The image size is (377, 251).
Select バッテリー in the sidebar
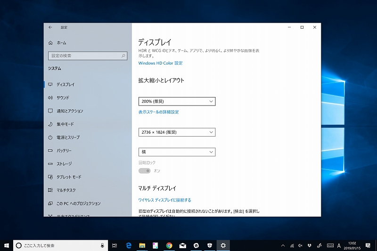coord(64,150)
